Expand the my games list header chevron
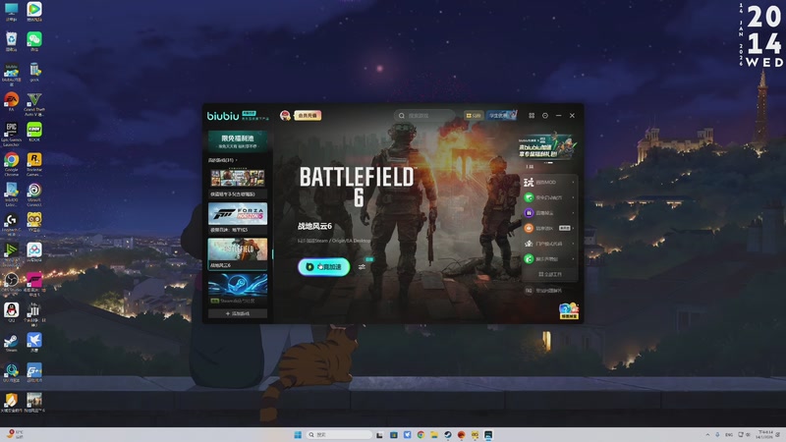 (236, 160)
